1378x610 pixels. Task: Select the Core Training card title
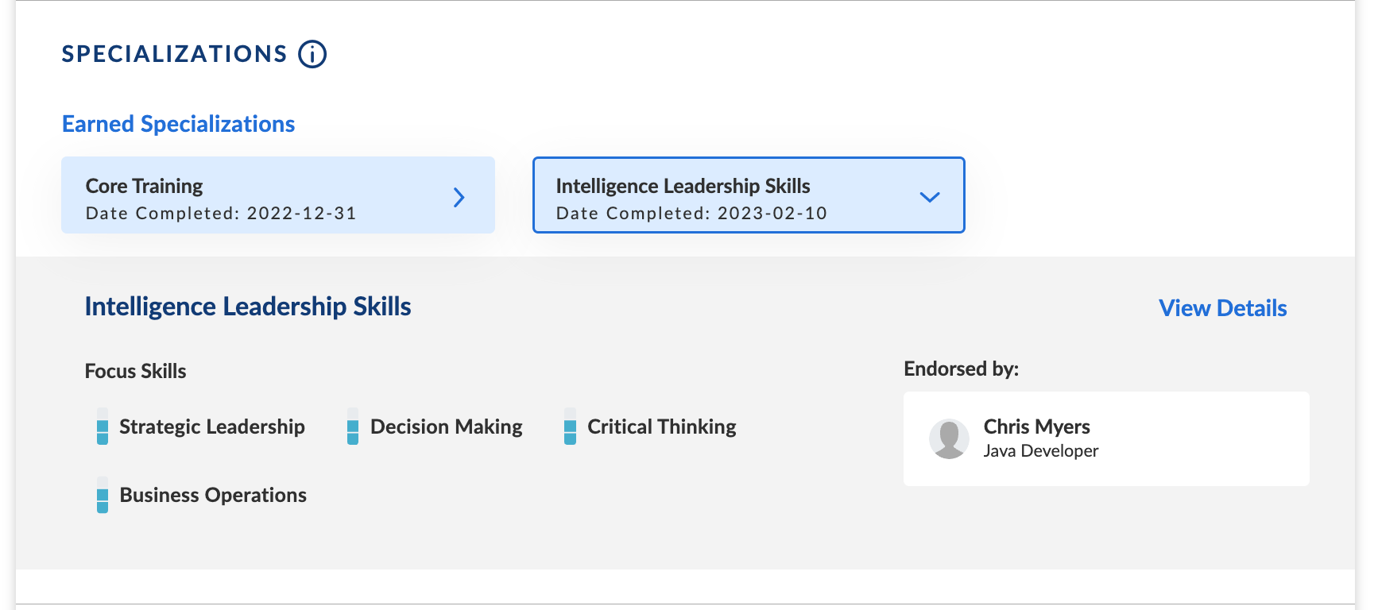pos(144,186)
